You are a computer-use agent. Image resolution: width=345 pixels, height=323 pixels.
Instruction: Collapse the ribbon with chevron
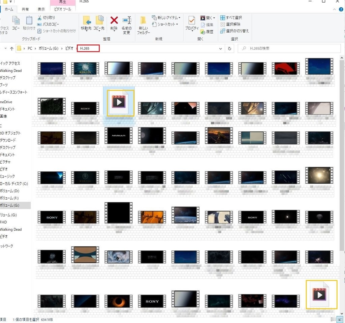[335, 9]
